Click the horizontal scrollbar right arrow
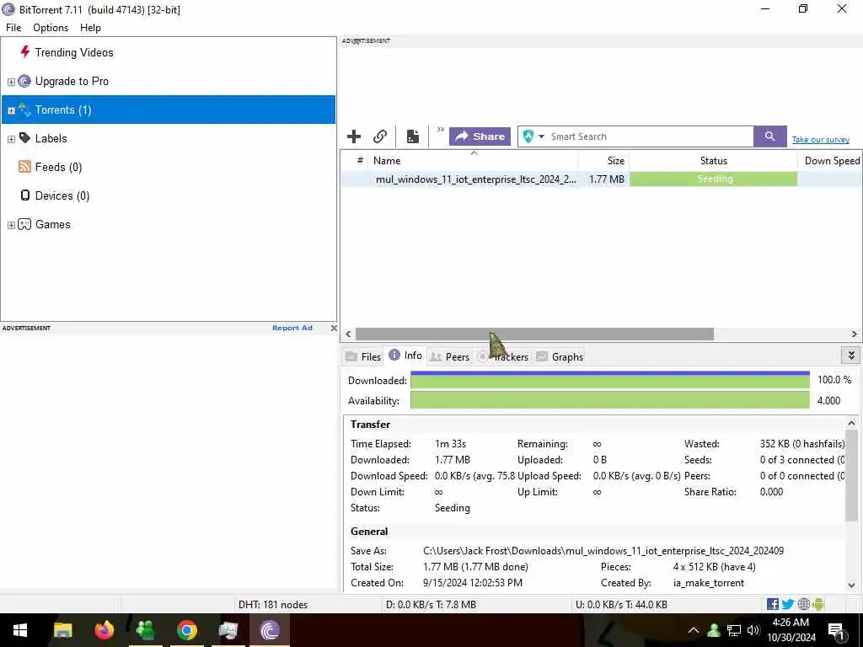 tap(855, 334)
